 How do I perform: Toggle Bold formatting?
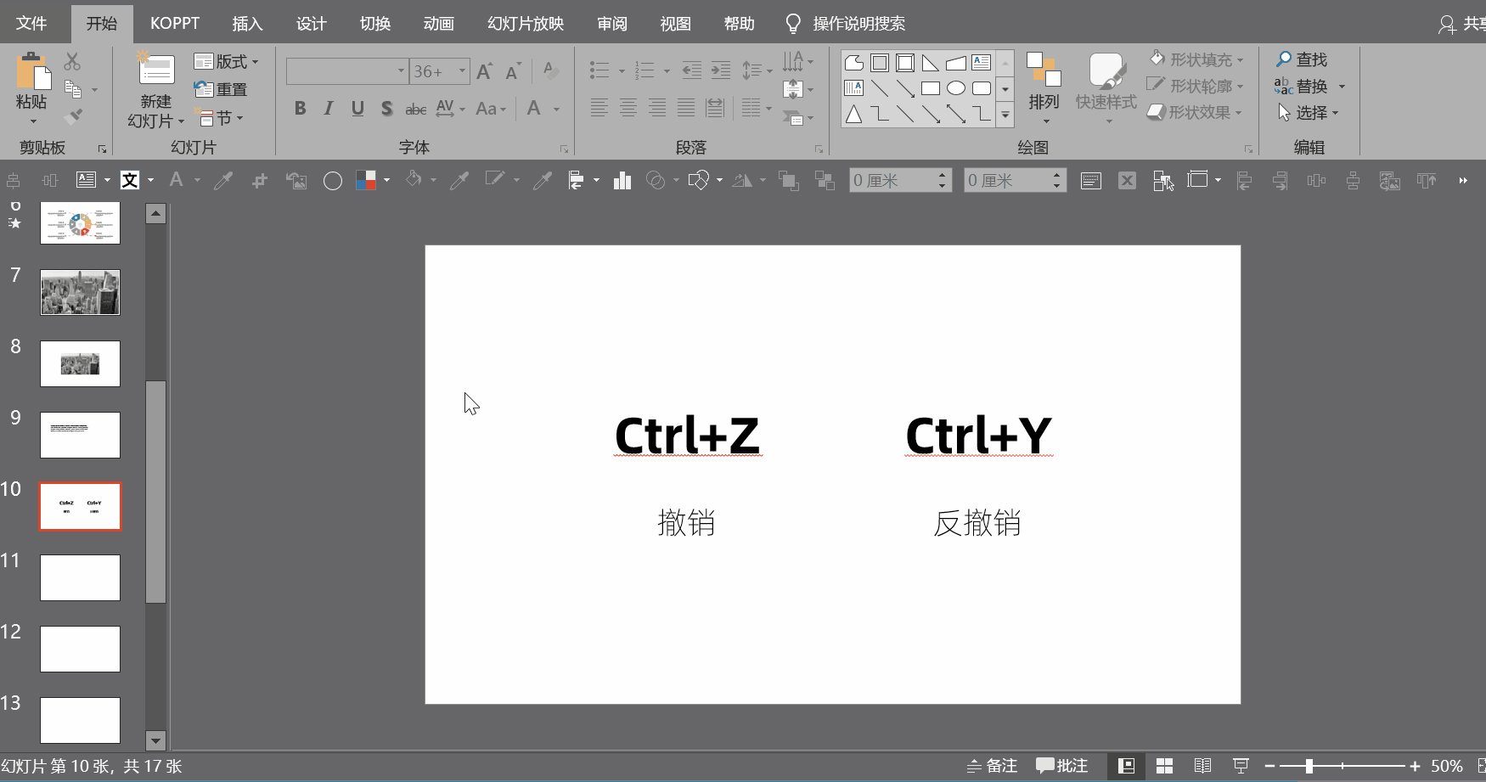[x=300, y=109]
